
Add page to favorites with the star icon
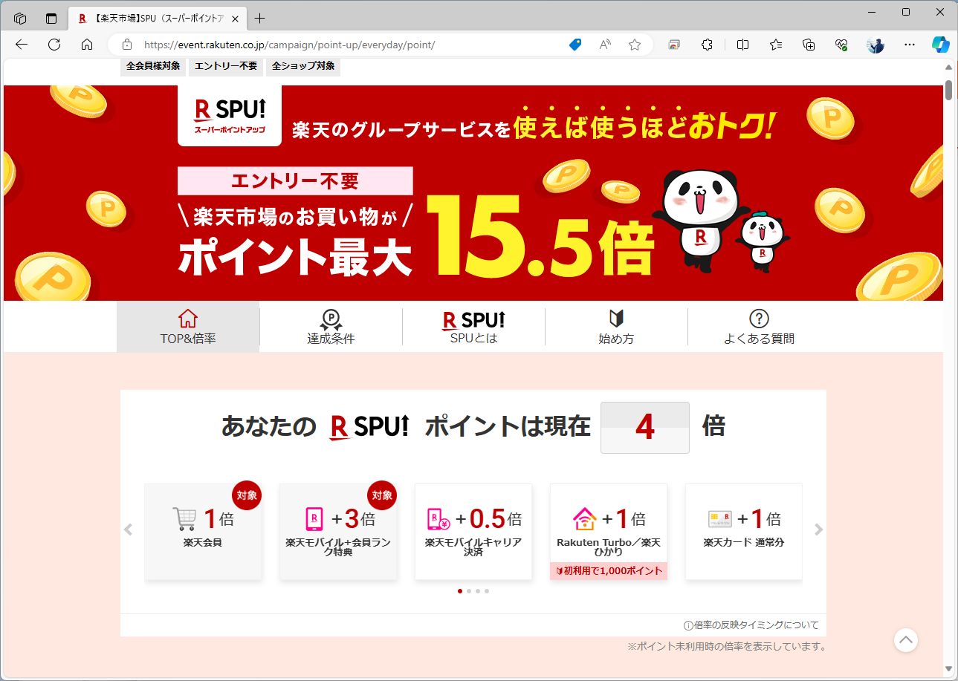click(x=635, y=45)
